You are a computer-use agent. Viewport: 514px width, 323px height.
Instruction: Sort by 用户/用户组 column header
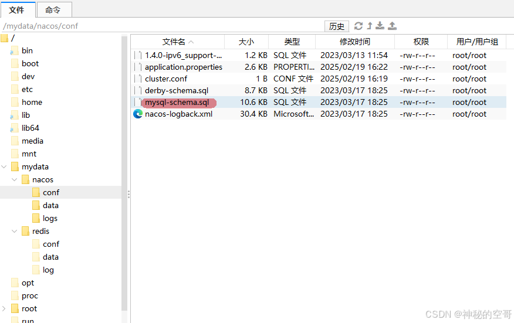477,42
